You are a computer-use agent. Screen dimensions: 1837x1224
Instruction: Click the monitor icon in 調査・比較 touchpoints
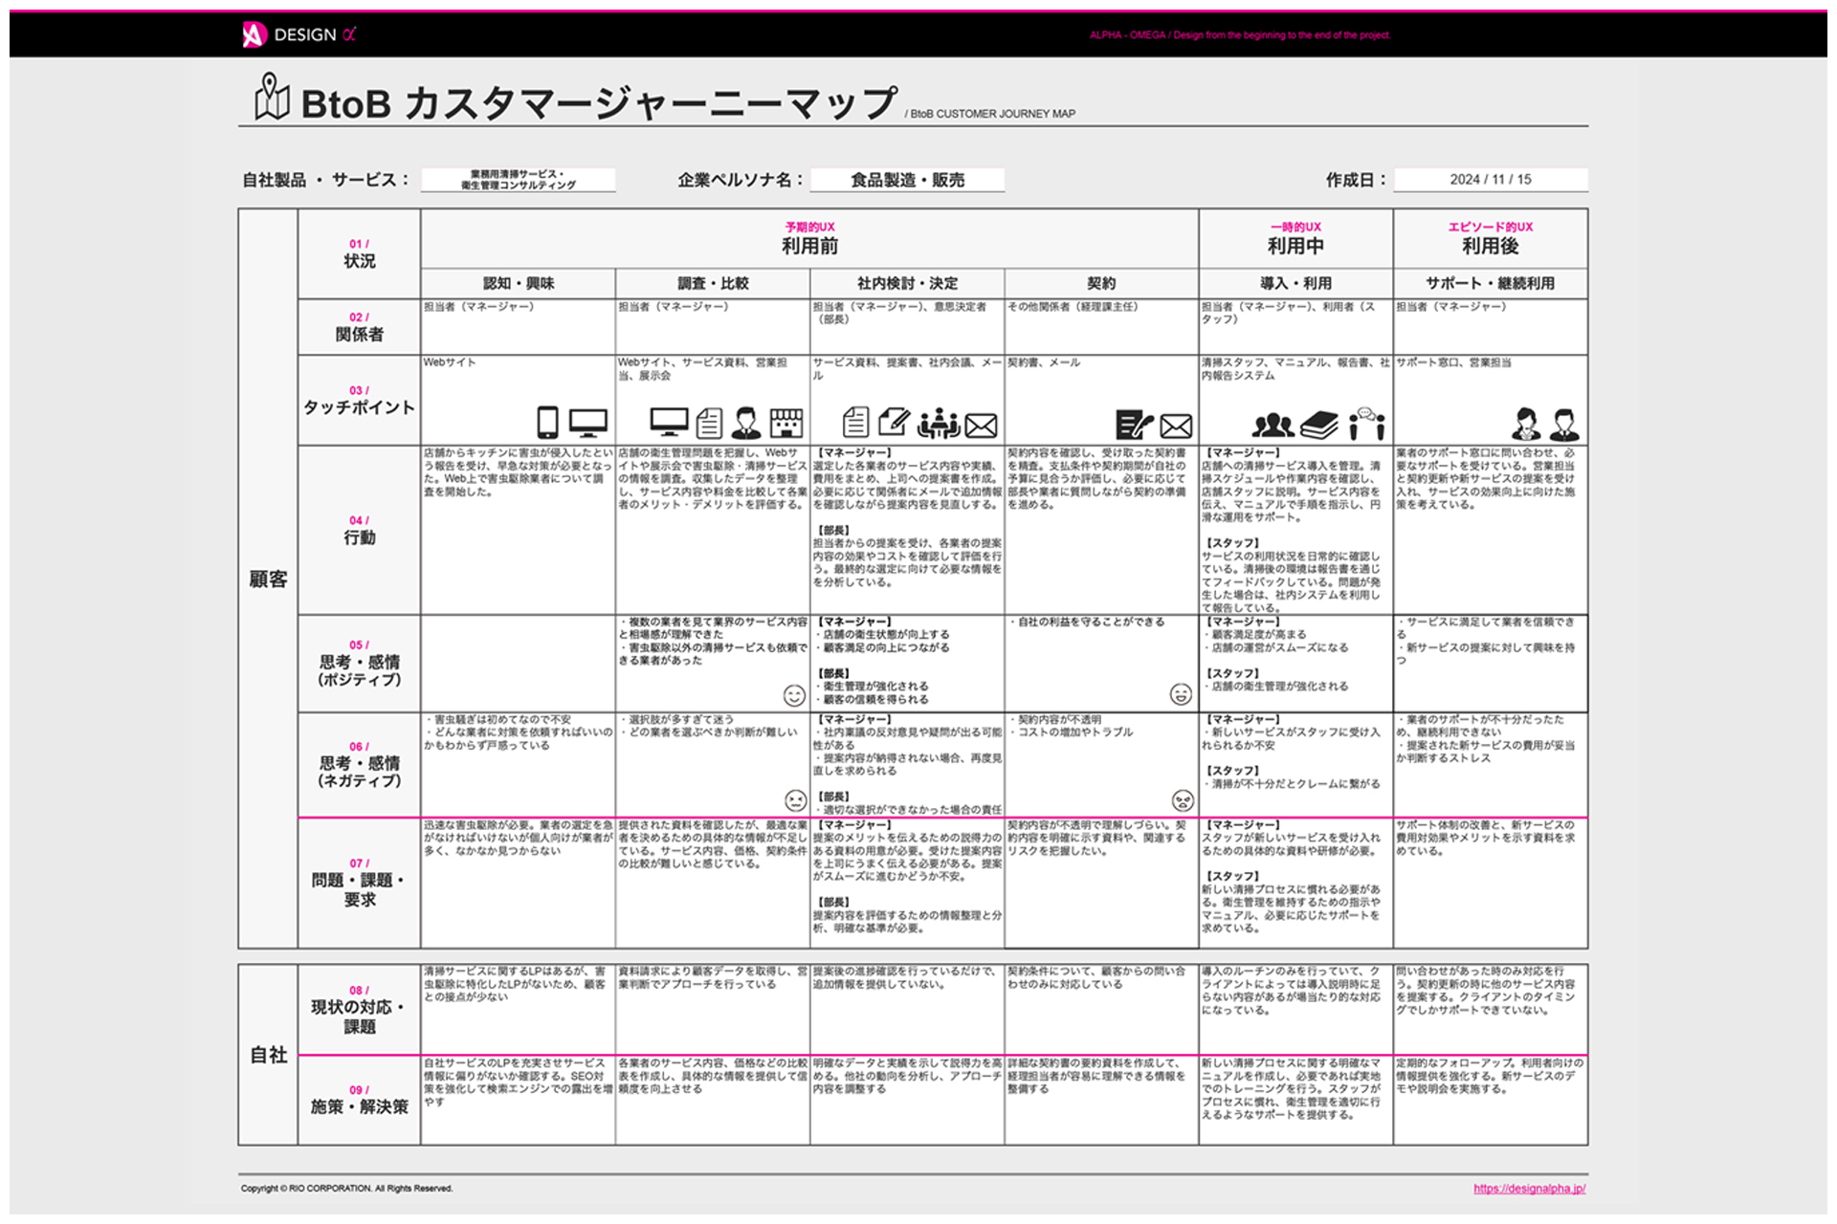click(x=669, y=422)
